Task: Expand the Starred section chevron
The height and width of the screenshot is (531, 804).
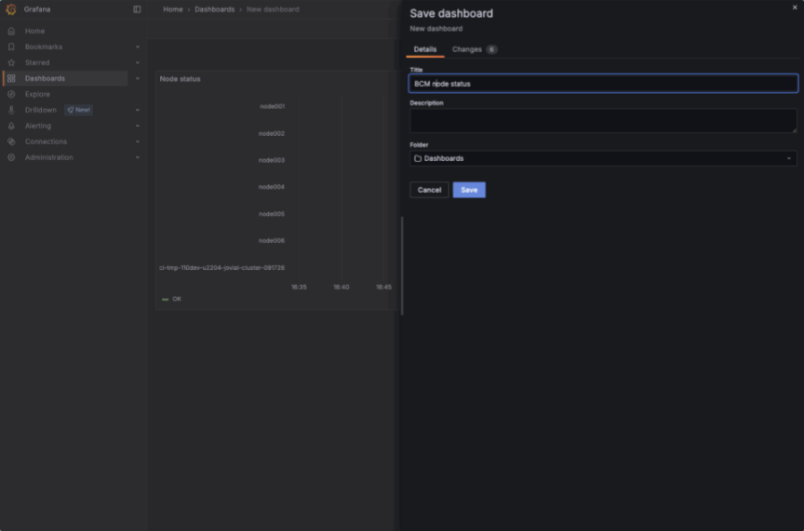Action: tap(138, 63)
